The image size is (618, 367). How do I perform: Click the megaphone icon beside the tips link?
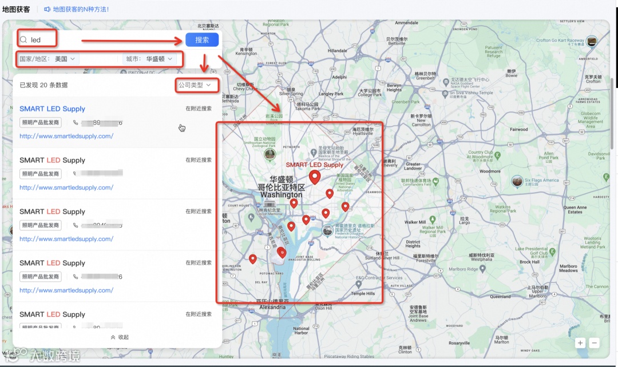click(47, 9)
